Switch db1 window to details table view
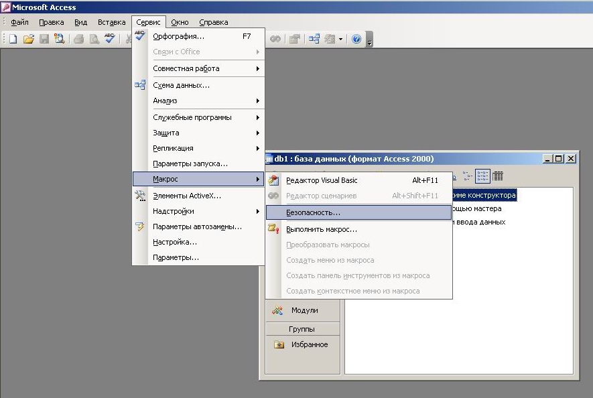This screenshot has height=398, width=593. point(498,176)
